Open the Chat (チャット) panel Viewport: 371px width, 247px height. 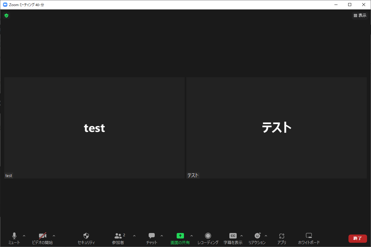pos(152,238)
